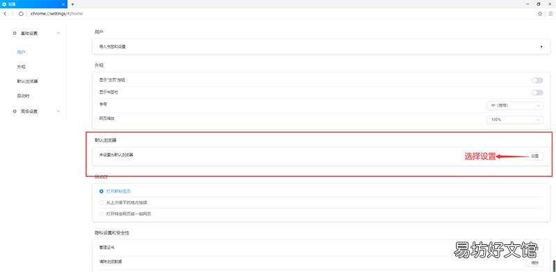556x272 pixels.
Task: Open the 字号 font size dropdown
Action: coord(514,105)
